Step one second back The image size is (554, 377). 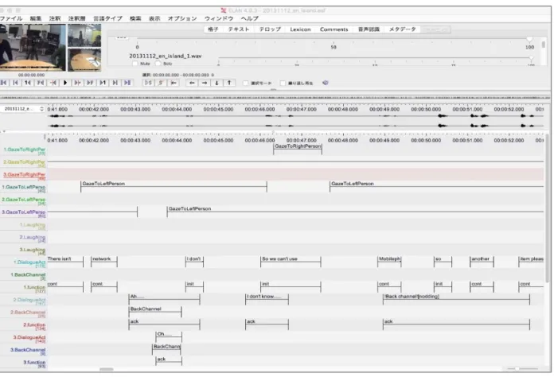28,83
